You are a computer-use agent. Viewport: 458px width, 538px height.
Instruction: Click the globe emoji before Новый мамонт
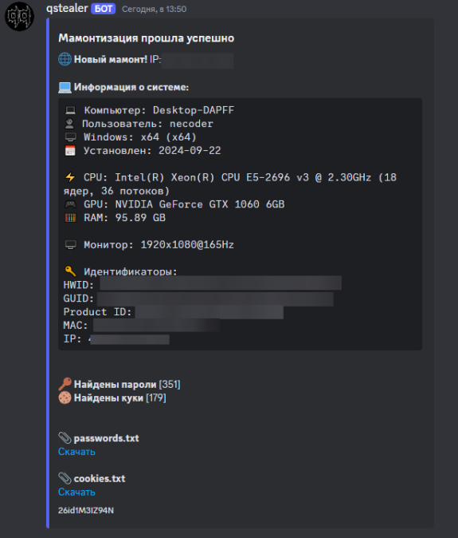click(x=65, y=59)
